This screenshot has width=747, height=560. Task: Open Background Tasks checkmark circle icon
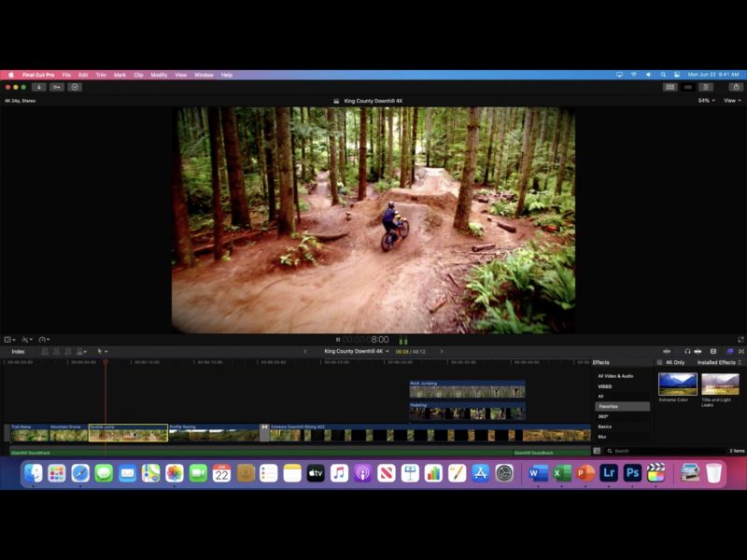coord(75,87)
